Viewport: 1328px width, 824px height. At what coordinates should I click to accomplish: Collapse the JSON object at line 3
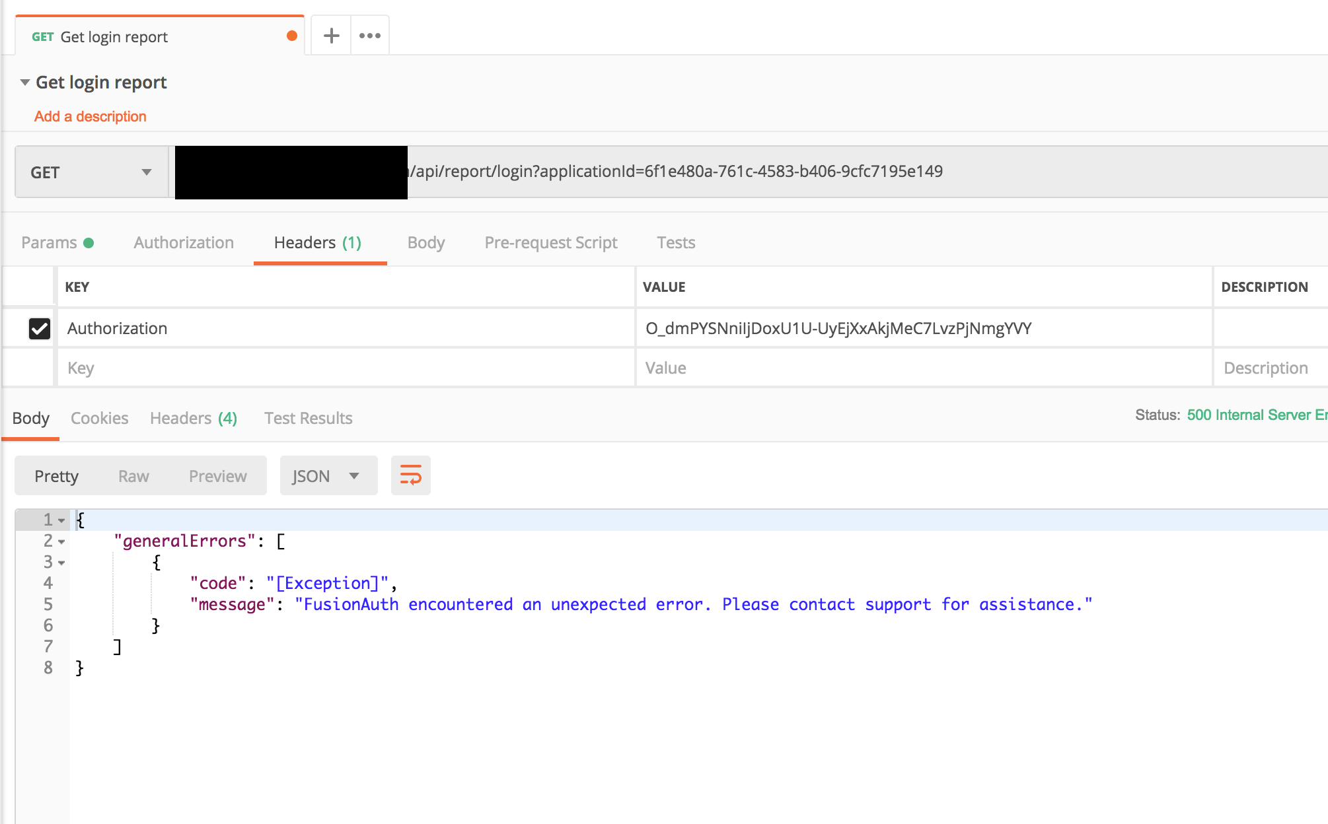click(61, 563)
